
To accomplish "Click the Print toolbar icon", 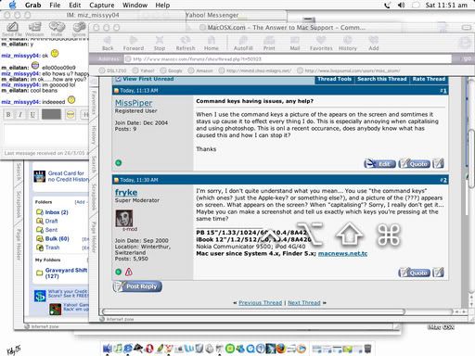I will click(269, 43).
